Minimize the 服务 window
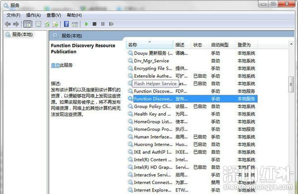The height and width of the screenshot is (194, 298). (263, 4)
